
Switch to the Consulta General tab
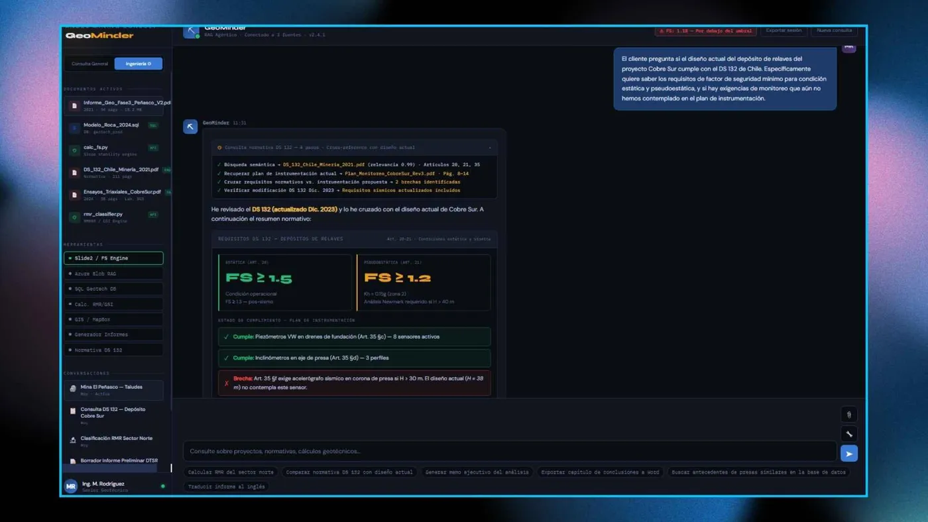89,64
